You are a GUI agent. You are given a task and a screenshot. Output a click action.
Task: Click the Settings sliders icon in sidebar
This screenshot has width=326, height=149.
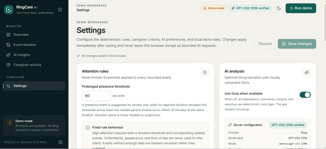point(8,86)
